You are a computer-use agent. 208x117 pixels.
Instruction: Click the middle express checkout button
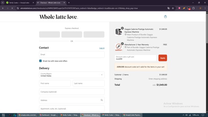[x=72, y=34]
